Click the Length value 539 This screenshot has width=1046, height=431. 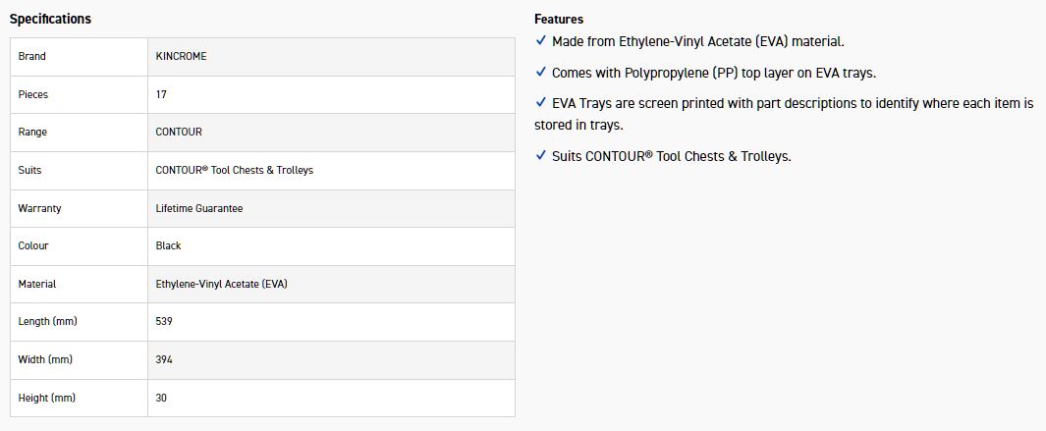164,322
